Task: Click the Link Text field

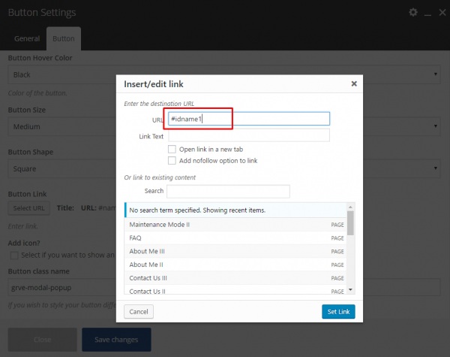Action: coord(248,135)
